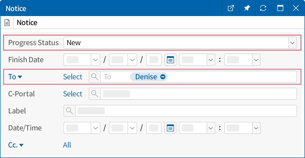This screenshot has height=158, width=305.
Task: Pin the Notice window
Action: pyautogui.click(x=247, y=8)
